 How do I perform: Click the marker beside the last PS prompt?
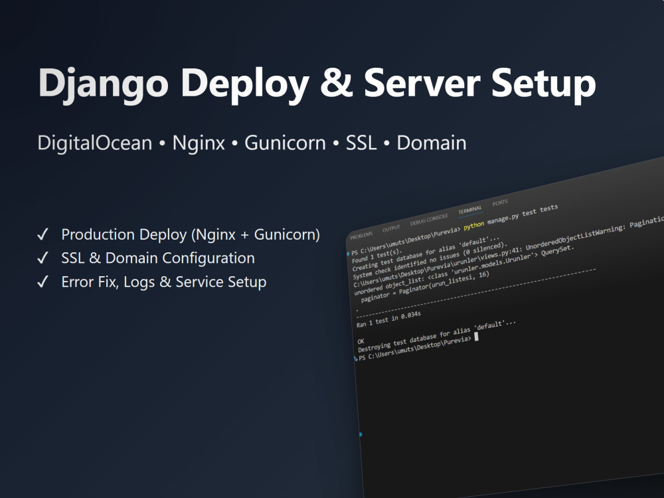[356, 359]
